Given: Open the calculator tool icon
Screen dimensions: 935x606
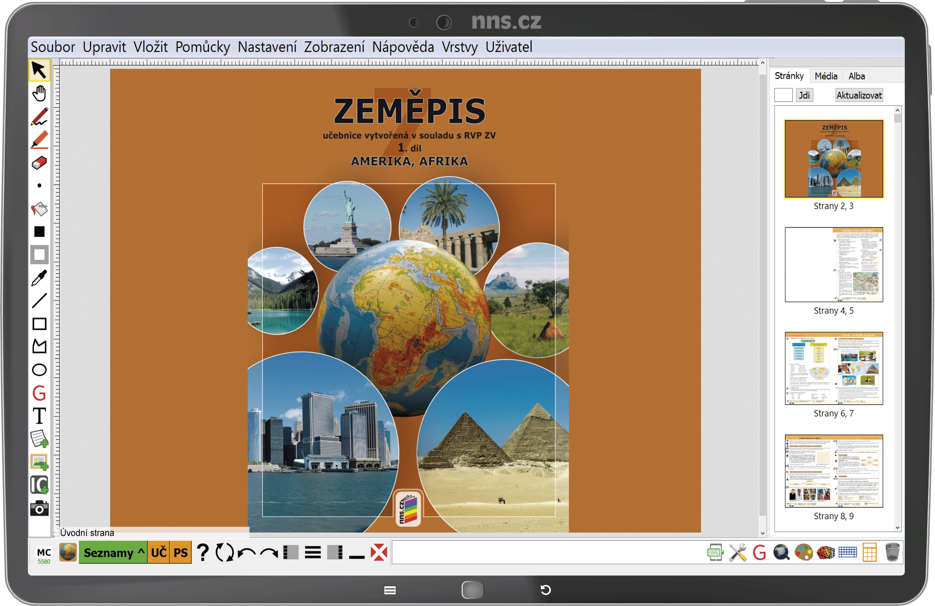Looking at the screenshot, I should tap(869, 552).
